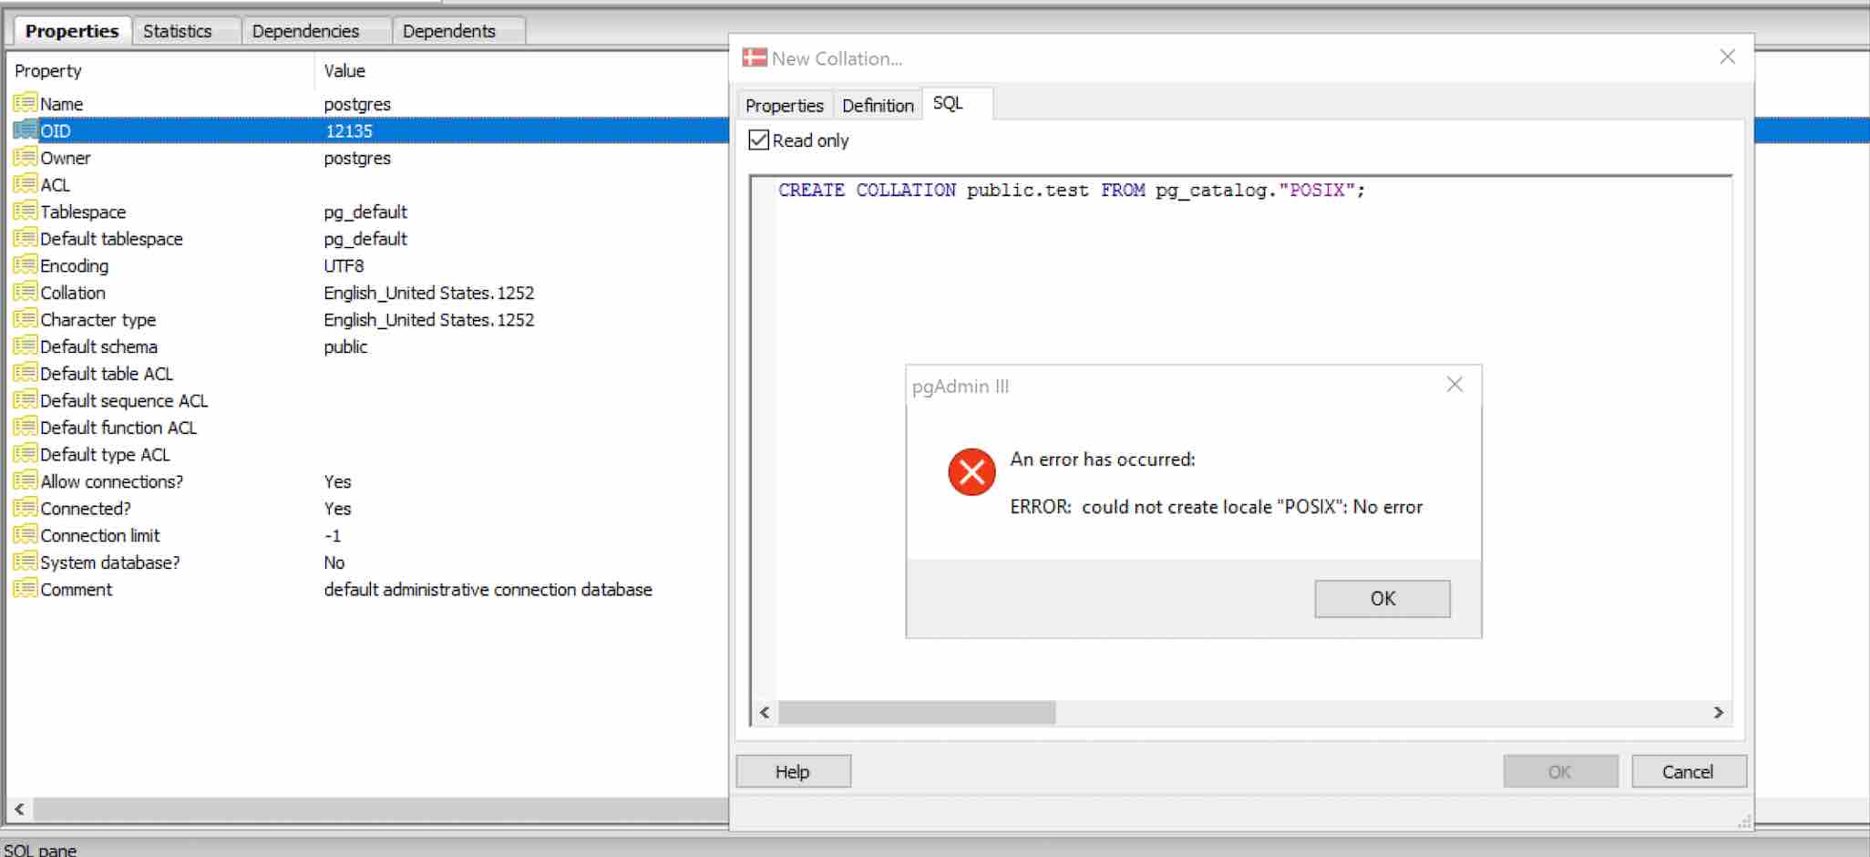Open the Dependencies tab

click(305, 31)
